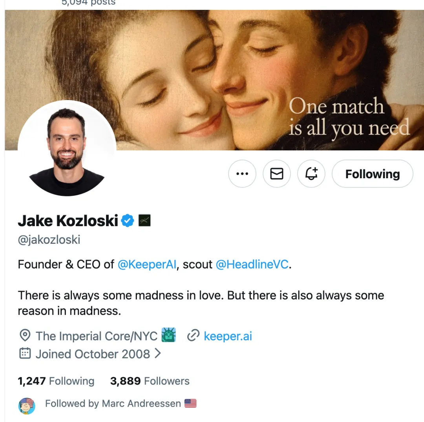Image resolution: width=424 pixels, height=422 pixels.
Task: Open the three-dot more options menu
Action: coord(242,174)
